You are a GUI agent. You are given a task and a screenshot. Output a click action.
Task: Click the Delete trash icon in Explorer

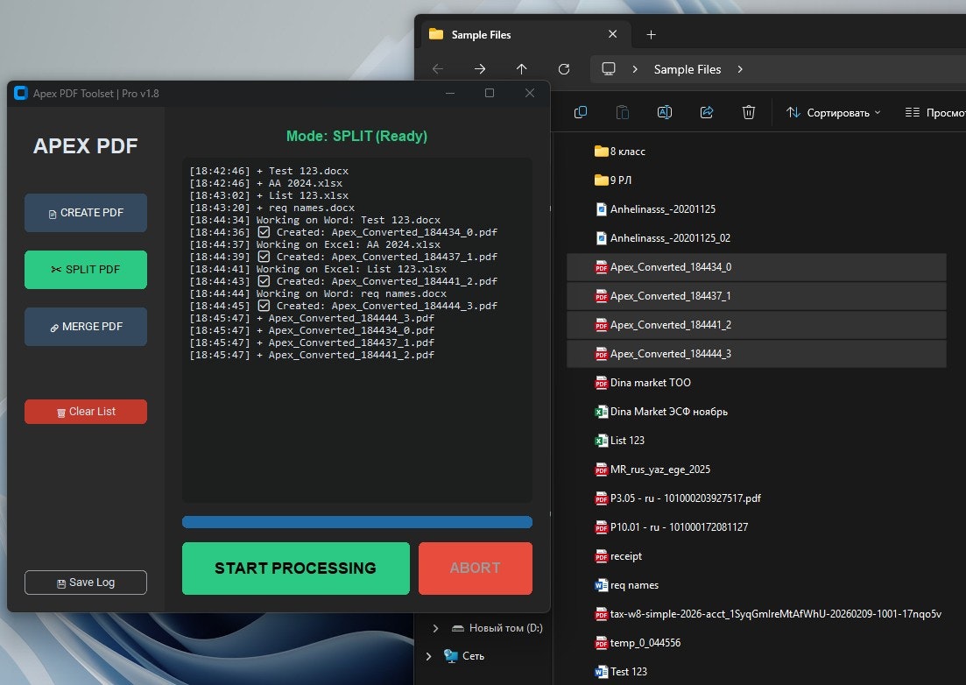(x=748, y=112)
